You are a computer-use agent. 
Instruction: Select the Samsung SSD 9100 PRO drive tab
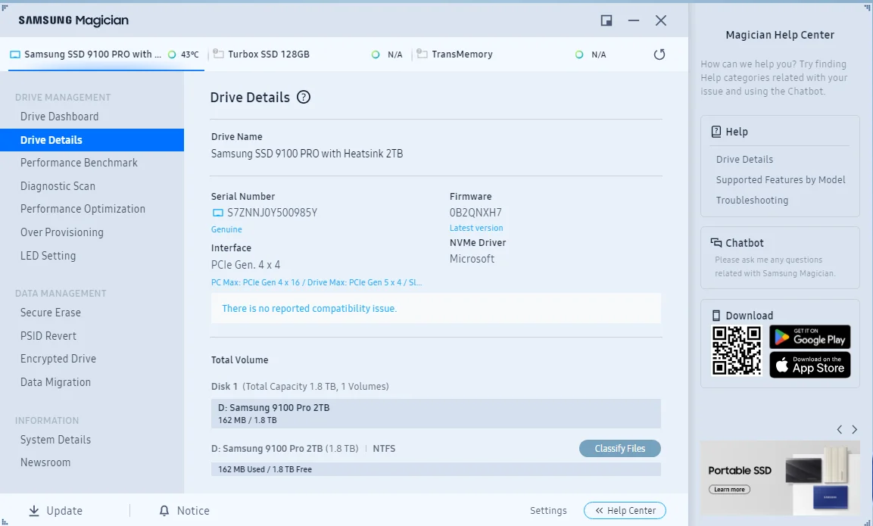pos(106,54)
